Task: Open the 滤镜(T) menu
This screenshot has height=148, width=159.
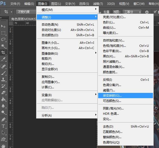Action: tap(98, 4)
